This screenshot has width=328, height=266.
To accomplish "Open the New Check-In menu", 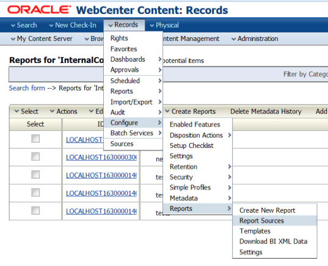I will tap(73, 25).
